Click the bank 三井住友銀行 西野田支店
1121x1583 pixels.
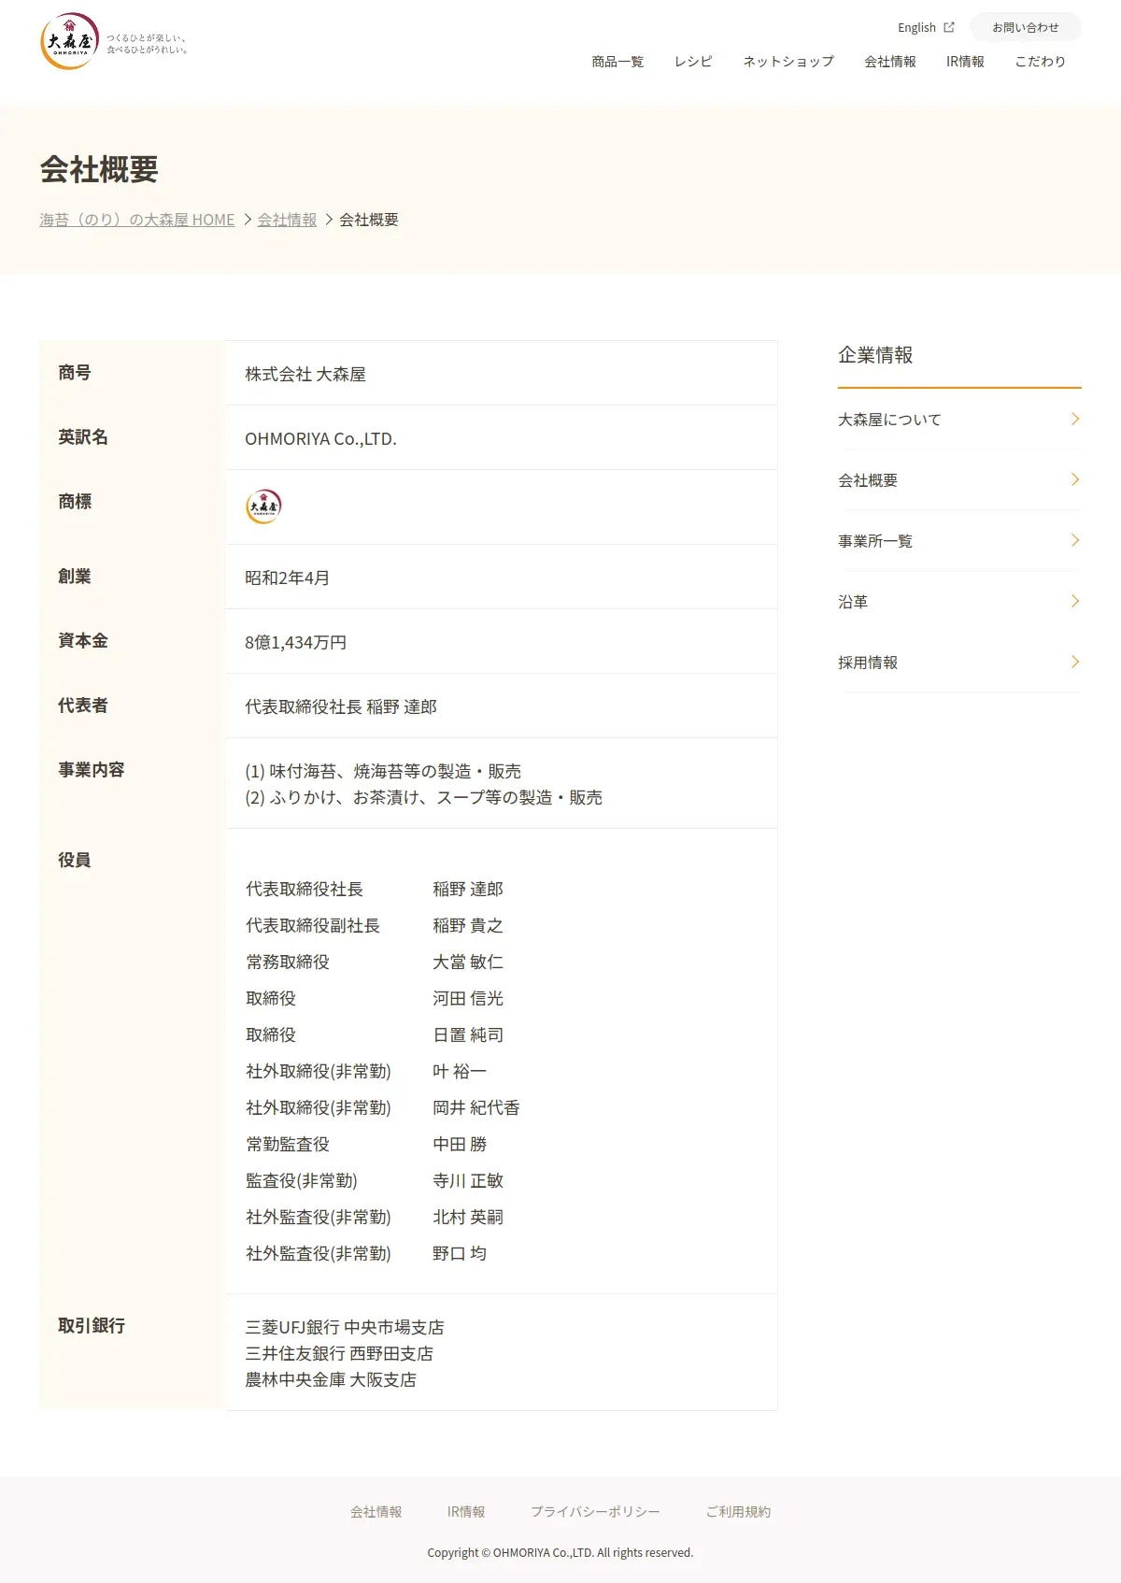(339, 1353)
